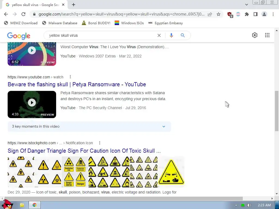
Task: Open the uBlock Origin extension icon
Action: tap(230, 15)
